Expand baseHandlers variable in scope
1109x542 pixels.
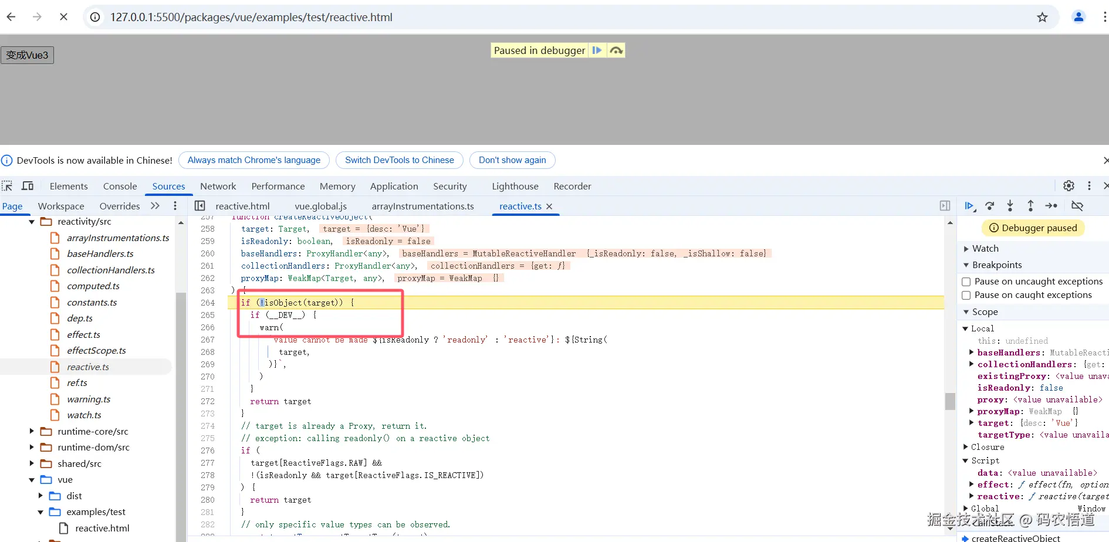click(x=972, y=353)
